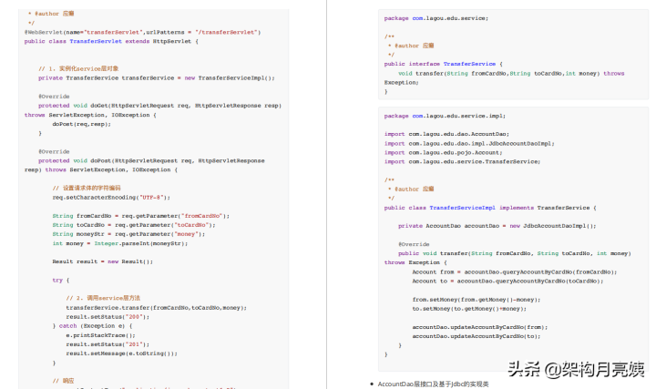Click the 'to.setMoney(to.getMoney()+money);' line
The height and width of the screenshot is (389, 656).
click(469, 309)
